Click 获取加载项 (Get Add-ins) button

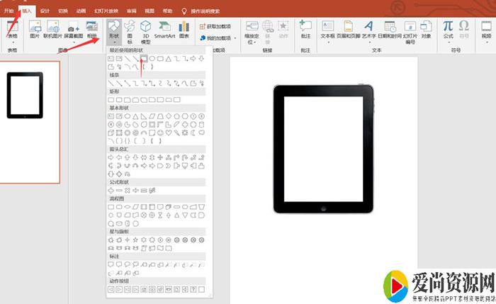click(x=220, y=26)
